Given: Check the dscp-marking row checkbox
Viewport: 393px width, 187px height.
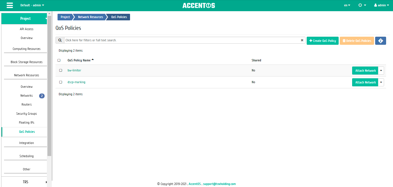Looking at the screenshot, I should (61, 82).
